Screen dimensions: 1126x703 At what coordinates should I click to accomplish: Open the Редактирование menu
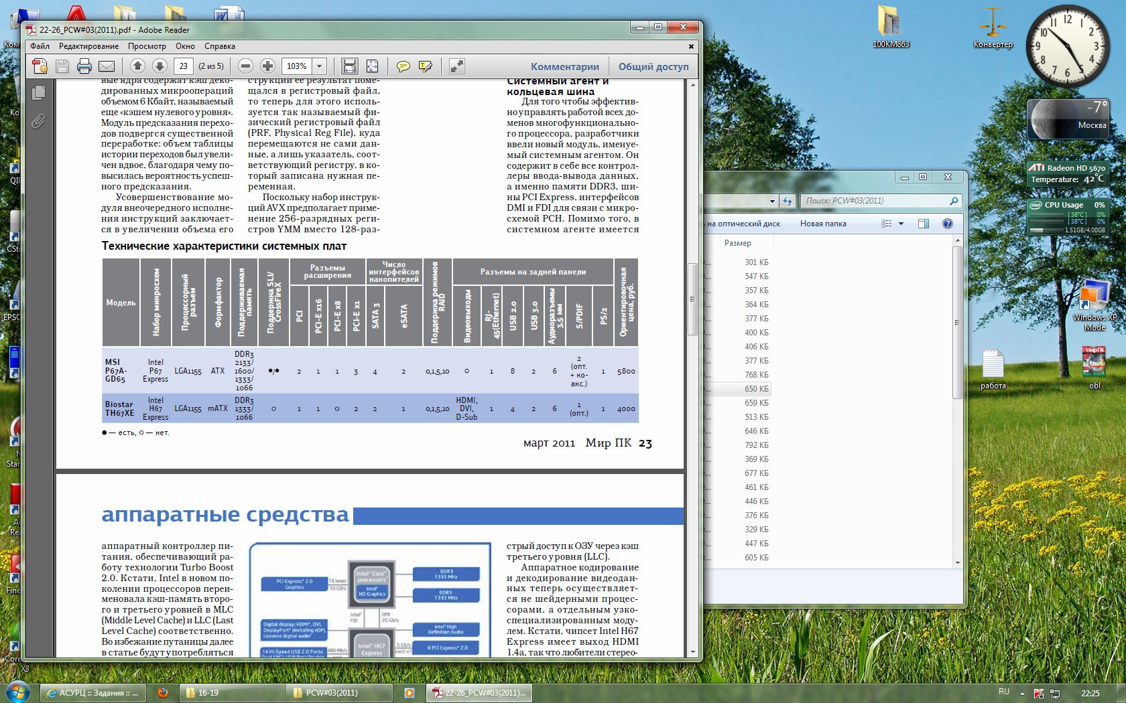tap(88, 46)
